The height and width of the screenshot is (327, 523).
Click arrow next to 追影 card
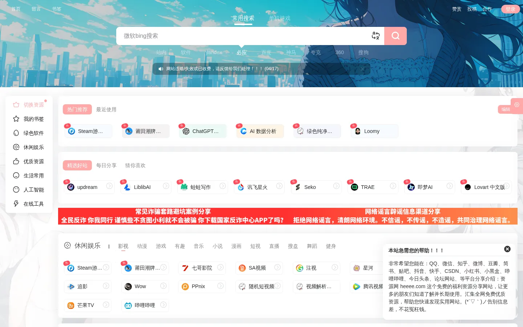(106, 286)
